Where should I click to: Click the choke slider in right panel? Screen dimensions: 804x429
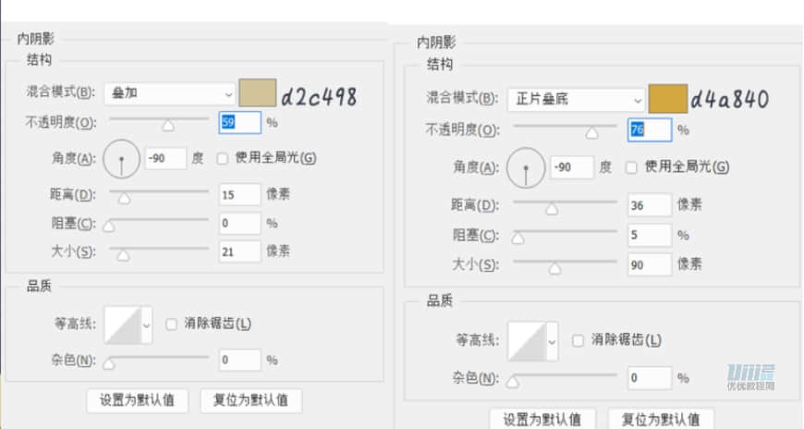(x=565, y=235)
